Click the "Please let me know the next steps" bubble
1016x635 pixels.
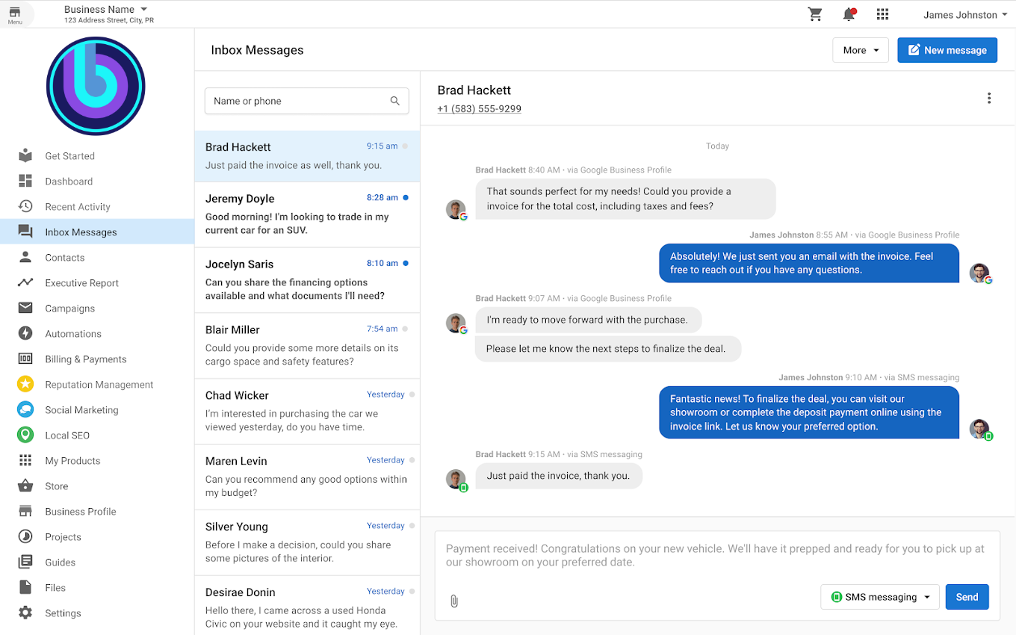point(608,349)
